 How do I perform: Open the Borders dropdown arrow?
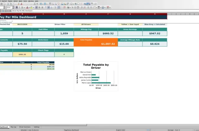[97, 7]
